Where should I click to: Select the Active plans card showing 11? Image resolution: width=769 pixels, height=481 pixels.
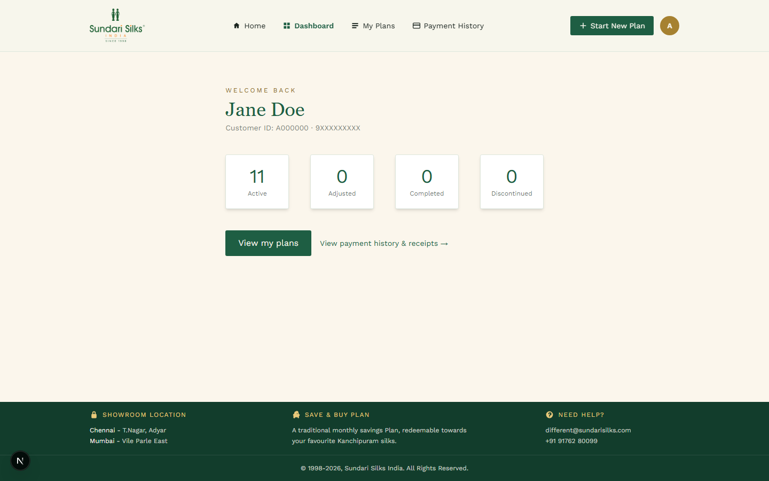coord(257,182)
